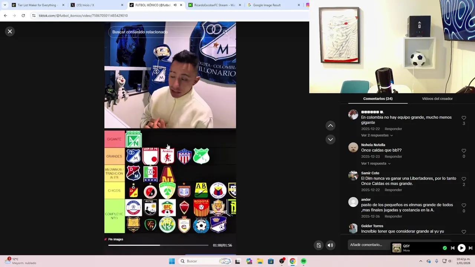The height and width of the screenshot is (267, 475).
Task: Expand Ver 2 respuestas
Action: click(x=377, y=135)
